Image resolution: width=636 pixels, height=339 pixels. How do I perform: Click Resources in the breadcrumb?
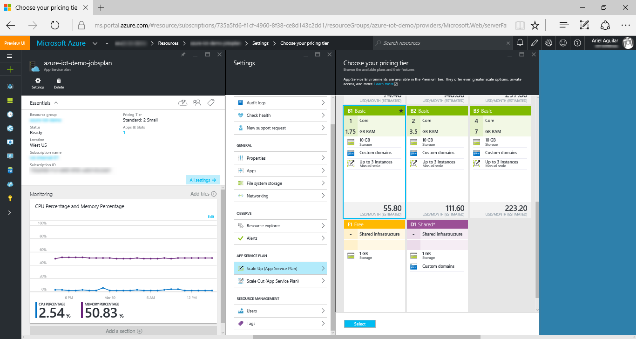click(x=168, y=43)
